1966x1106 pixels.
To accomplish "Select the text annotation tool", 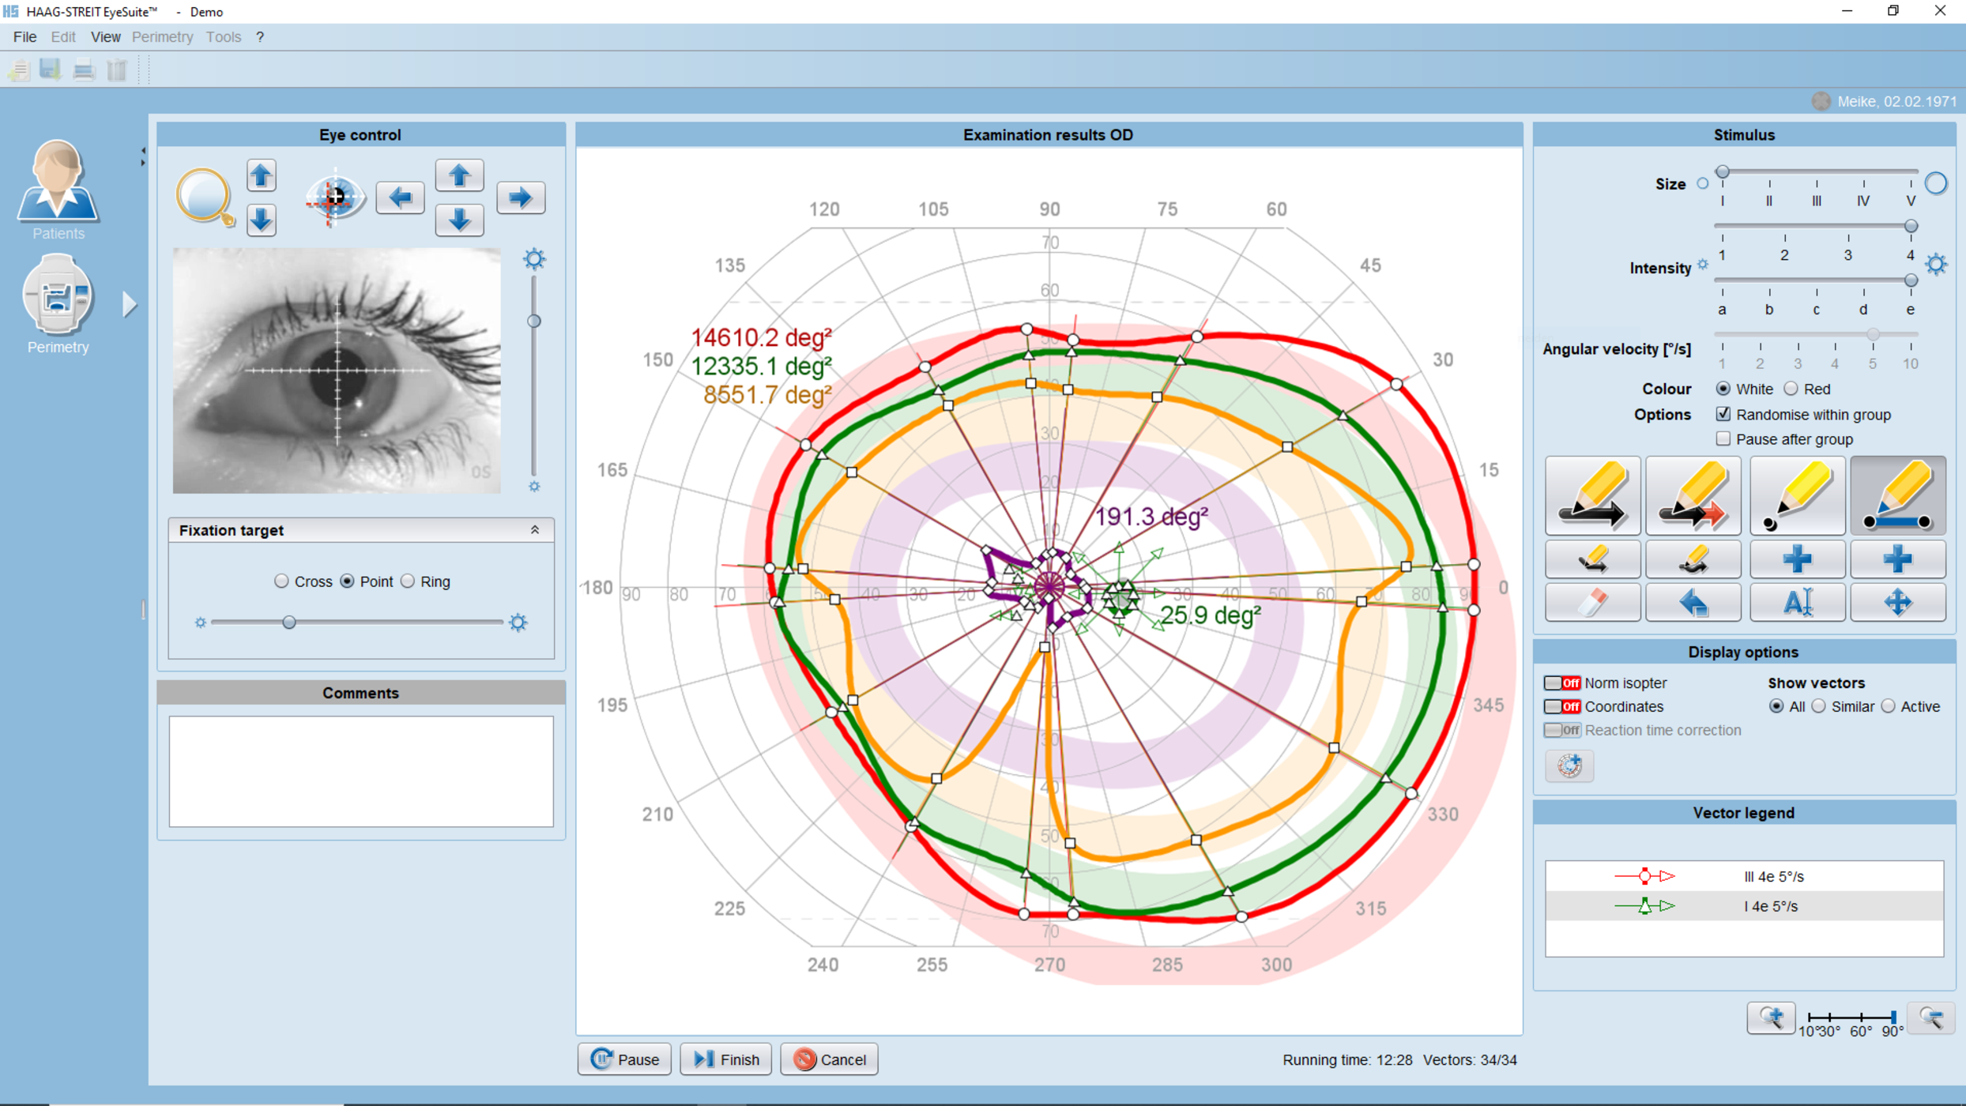I will point(1797,602).
